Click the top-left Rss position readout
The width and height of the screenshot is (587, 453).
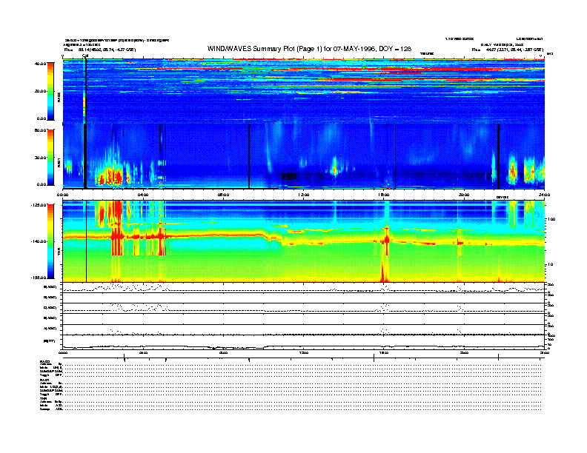coord(100,50)
